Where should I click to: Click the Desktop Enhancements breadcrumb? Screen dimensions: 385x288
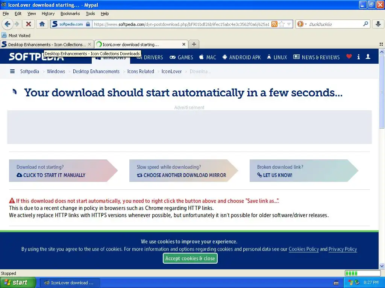96,71
